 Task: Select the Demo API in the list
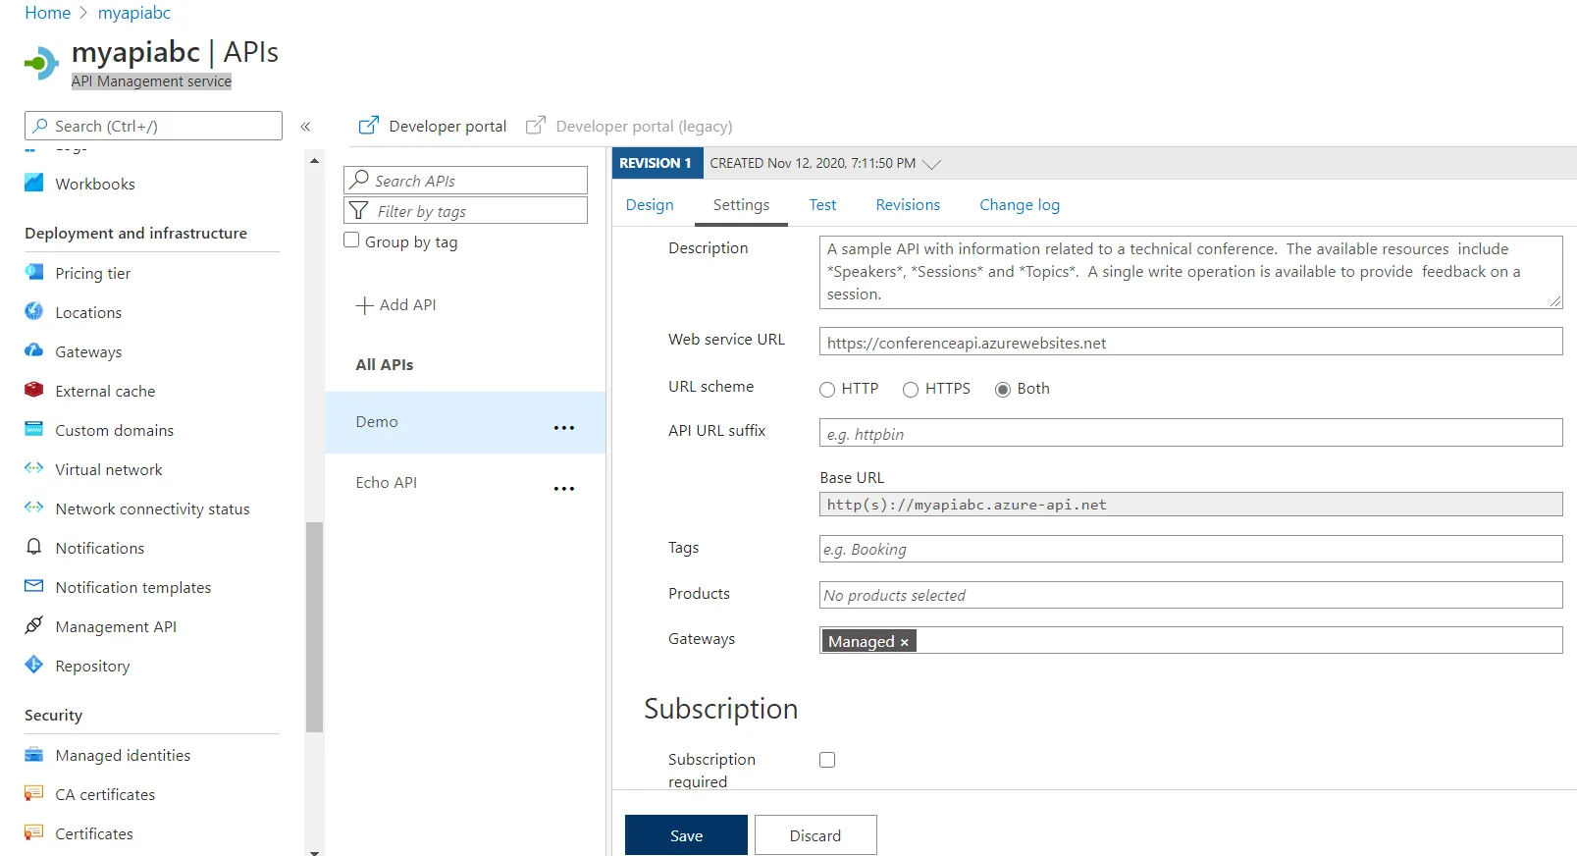465,422
